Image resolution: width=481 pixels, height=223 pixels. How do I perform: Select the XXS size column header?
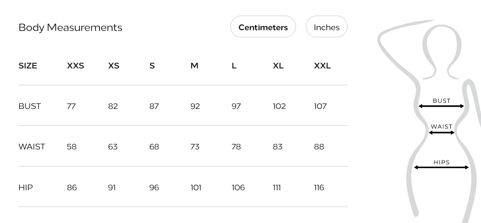(x=76, y=66)
